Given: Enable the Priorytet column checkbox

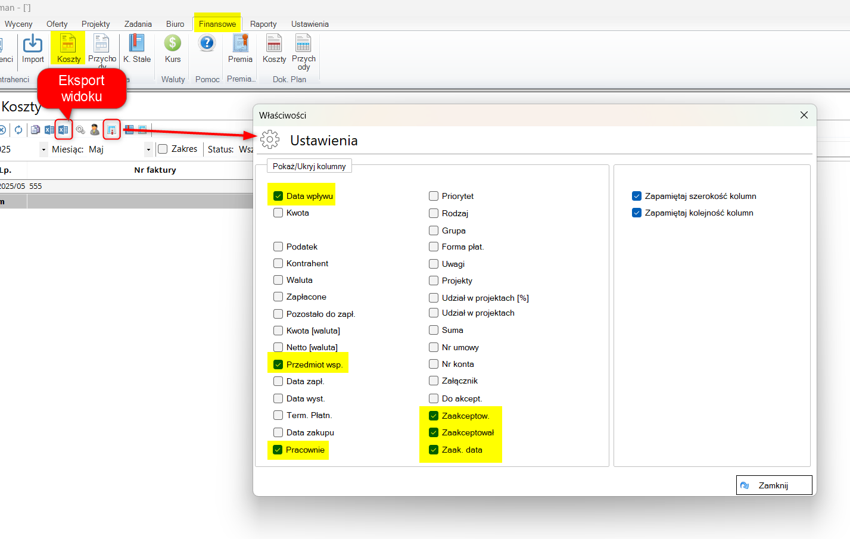Looking at the screenshot, I should pos(434,196).
